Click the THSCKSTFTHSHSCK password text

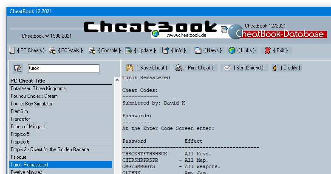[x=145, y=154]
